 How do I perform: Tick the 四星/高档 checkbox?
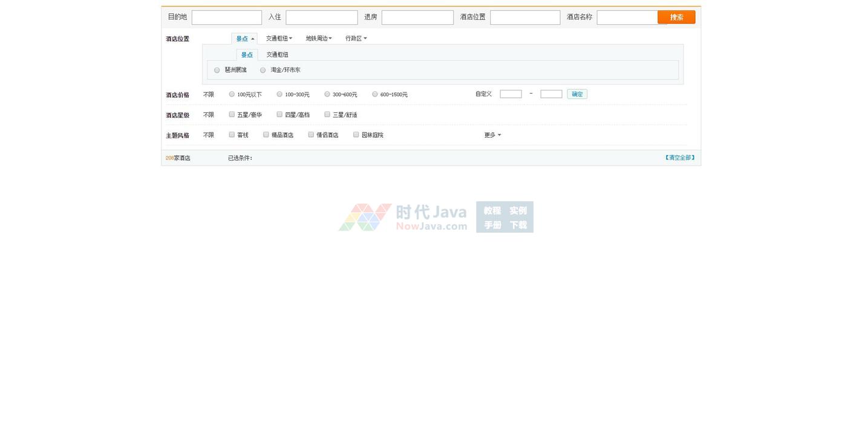(x=279, y=114)
